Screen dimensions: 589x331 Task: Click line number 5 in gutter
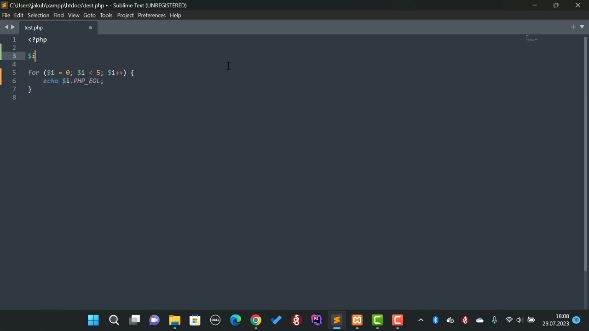click(x=14, y=73)
